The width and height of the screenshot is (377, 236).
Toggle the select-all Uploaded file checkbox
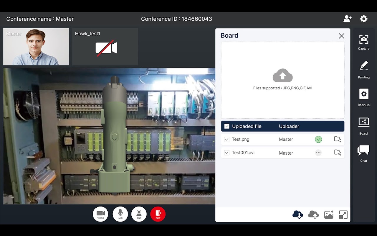pos(227,126)
